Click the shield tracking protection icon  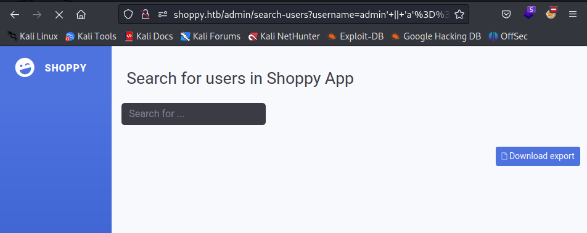pos(128,15)
